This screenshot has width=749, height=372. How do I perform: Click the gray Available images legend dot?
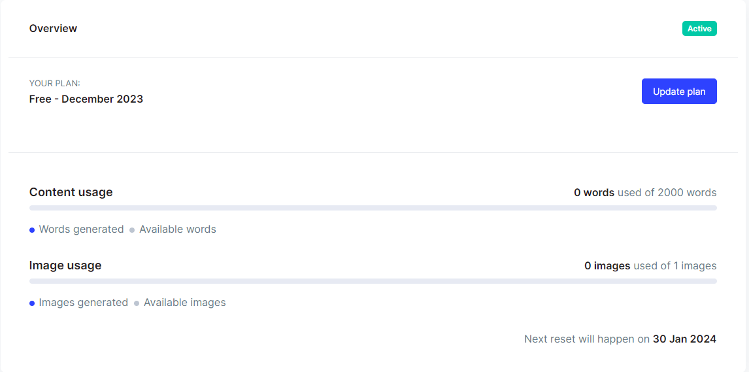click(x=137, y=303)
